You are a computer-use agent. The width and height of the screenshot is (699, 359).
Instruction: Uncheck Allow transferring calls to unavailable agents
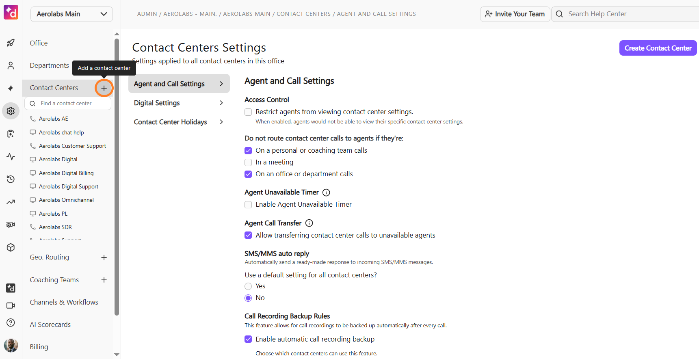[x=248, y=235]
